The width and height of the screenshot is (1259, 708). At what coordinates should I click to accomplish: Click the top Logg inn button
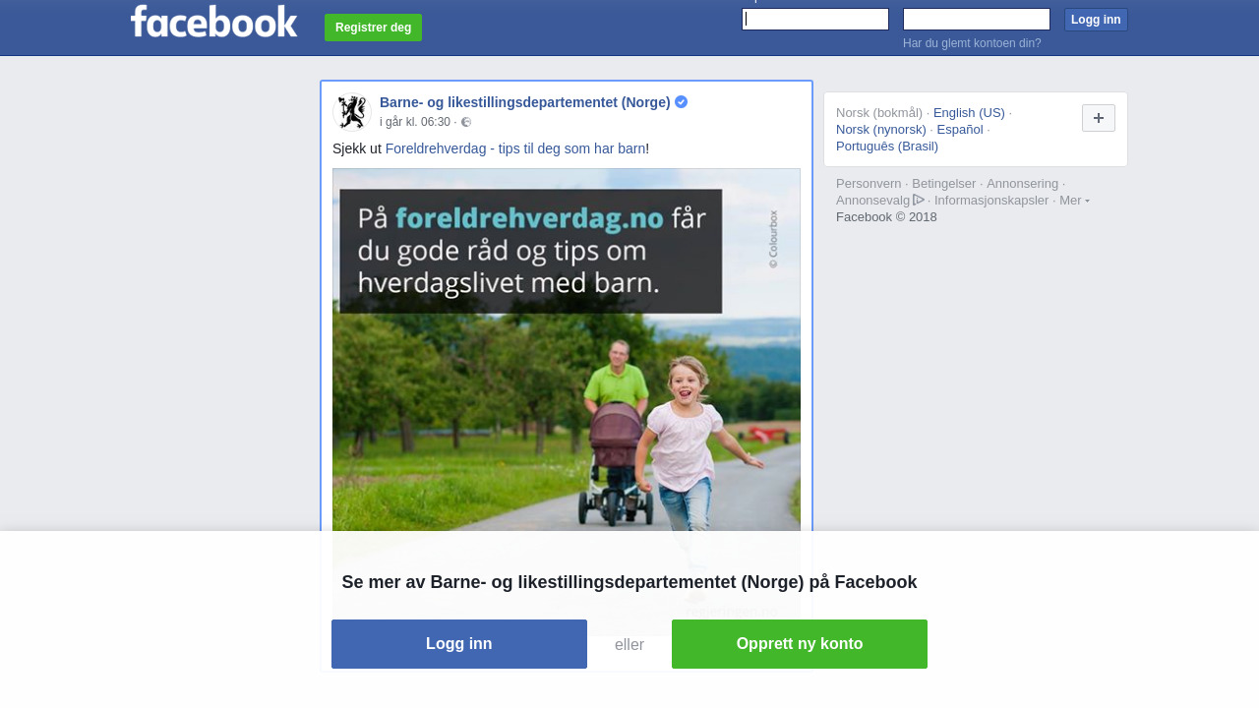pyautogui.click(x=1096, y=20)
